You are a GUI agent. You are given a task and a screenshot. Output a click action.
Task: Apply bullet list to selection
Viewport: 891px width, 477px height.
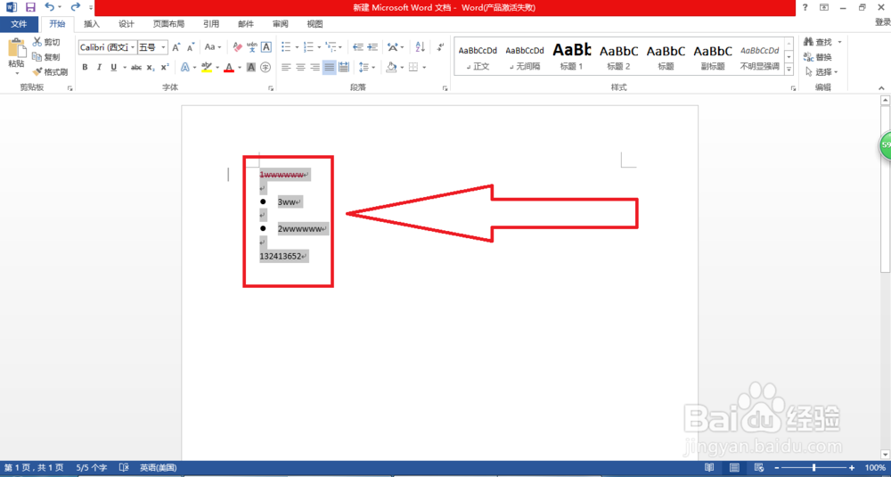[x=286, y=47]
